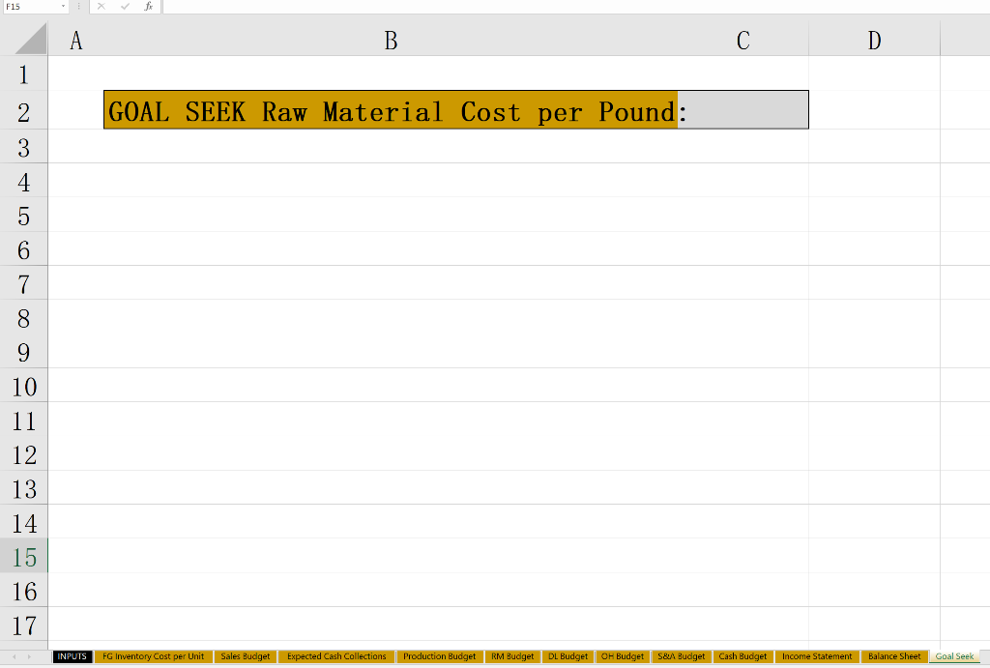Select the Goal Seek sheet tab

[x=954, y=656]
